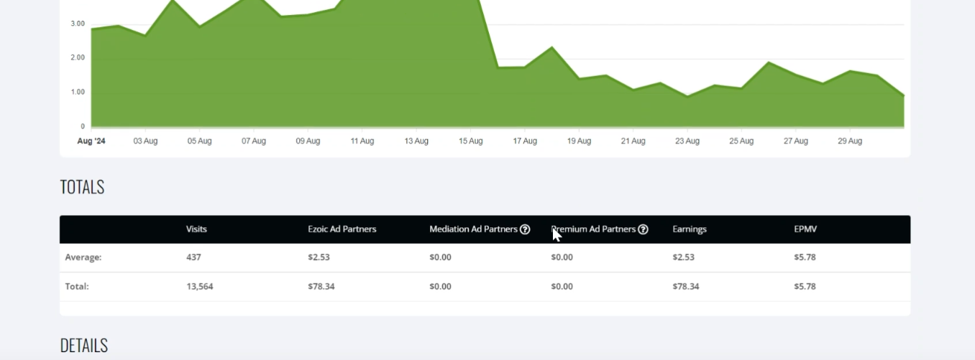Select the 1.00 y-axis label
The width and height of the screenshot is (975, 360).
(x=78, y=92)
